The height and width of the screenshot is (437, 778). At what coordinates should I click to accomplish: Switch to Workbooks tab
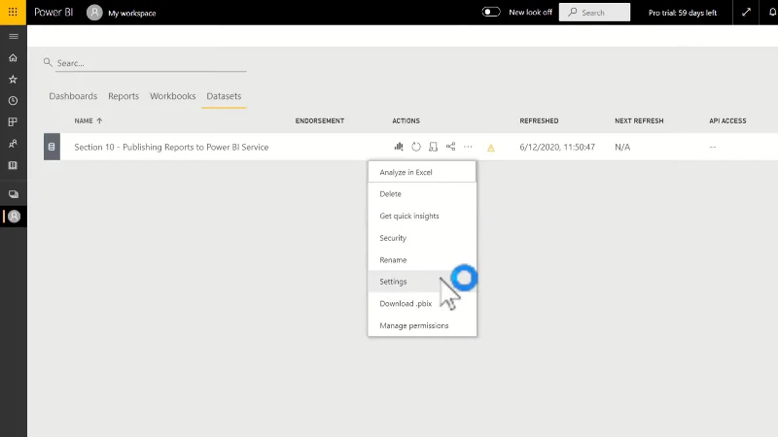point(173,96)
